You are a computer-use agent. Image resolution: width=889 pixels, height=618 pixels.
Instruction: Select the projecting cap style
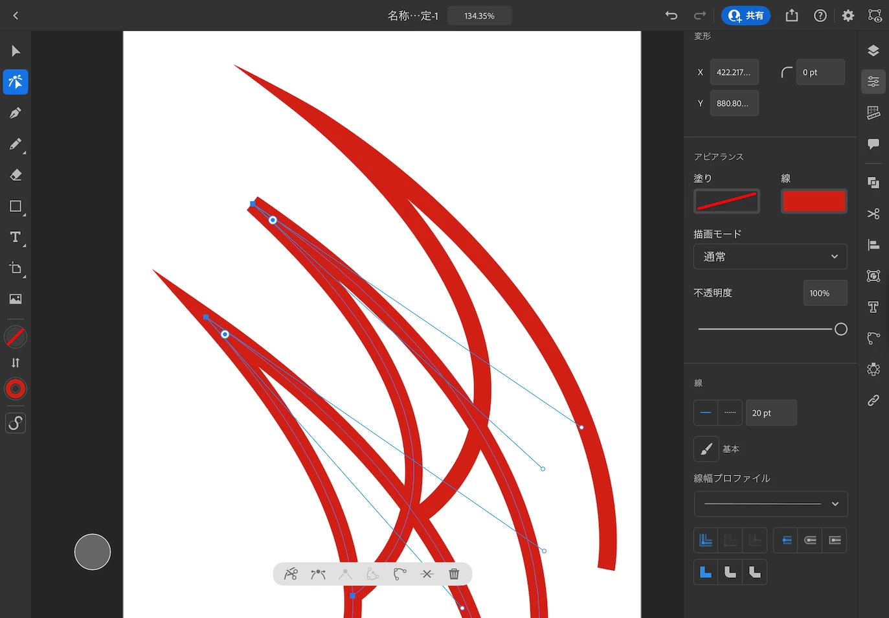pos(835,540)
